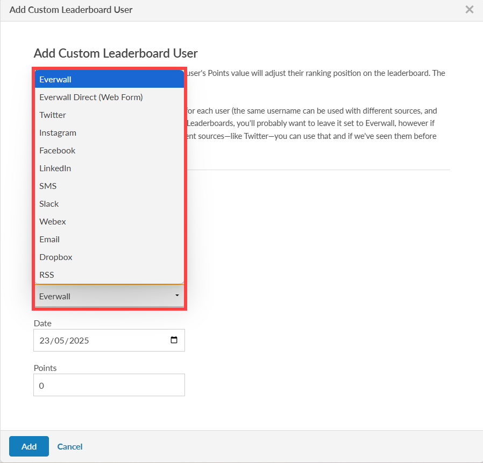Collapse the Everwall source combo box

109,296
